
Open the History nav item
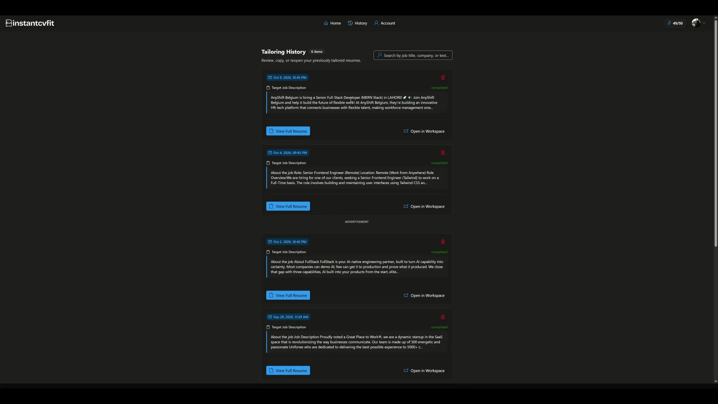tap(358, 23)
